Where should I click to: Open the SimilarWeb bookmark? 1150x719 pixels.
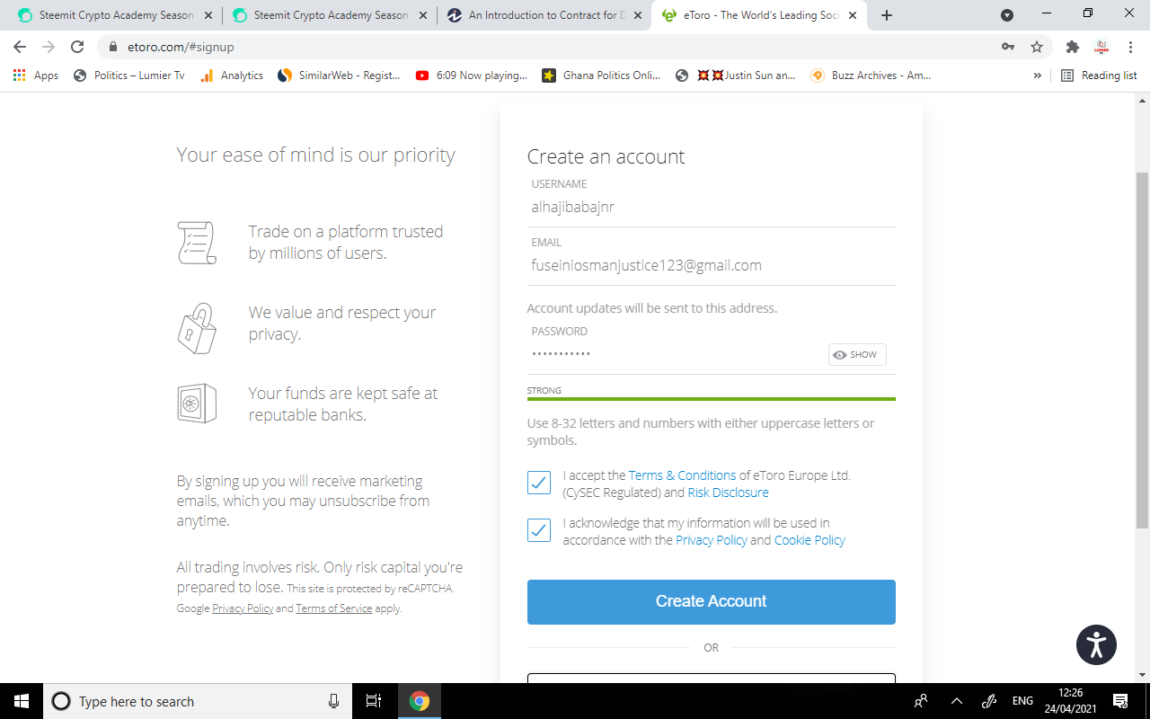340,75
